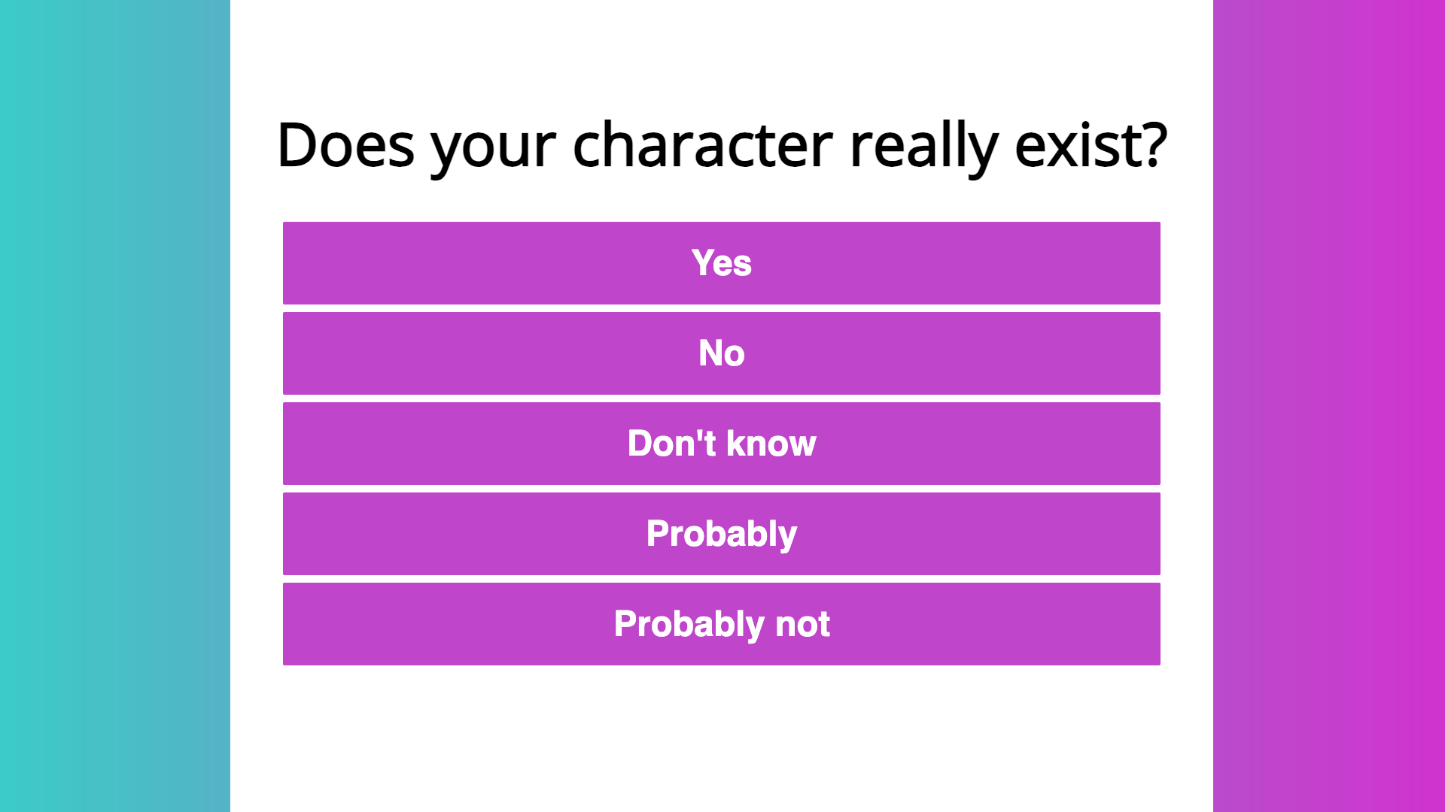Click the white space below Probably not
This screenshot has height=812, width=1445.
pyautogui.click(x=721, y=738)
